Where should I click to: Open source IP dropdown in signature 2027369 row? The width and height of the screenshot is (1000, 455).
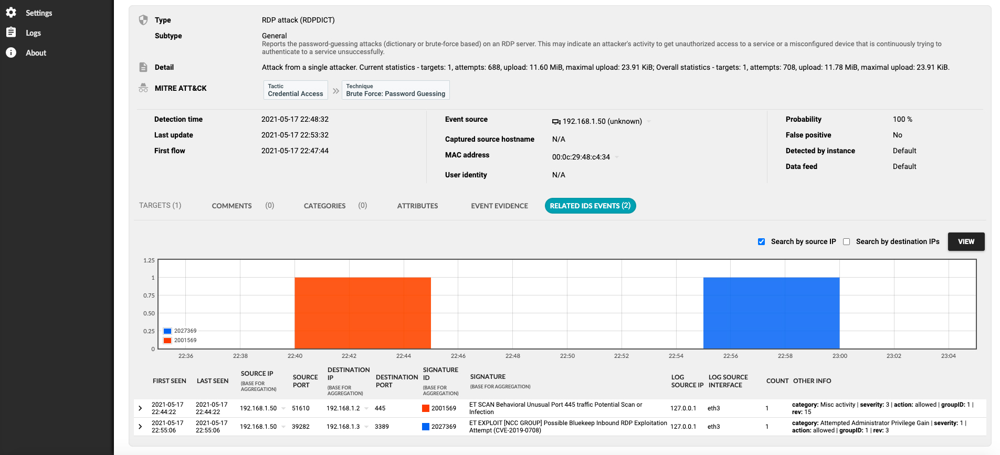pyautogui.click(x=283, y=427)
